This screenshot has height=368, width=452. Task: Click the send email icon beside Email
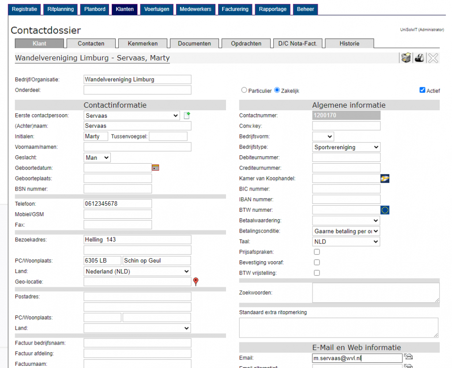click(x=408, y=357)
